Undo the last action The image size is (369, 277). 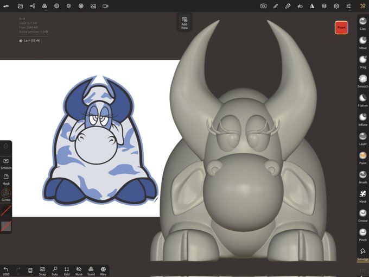(6, 271)
